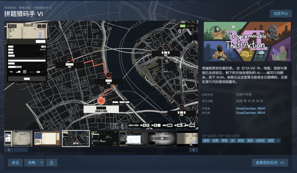Image resolution: width=297 pixels, height=173 pixels.
Task: Open N0vA in the 发行商 row
Action: tap(262, 113)
